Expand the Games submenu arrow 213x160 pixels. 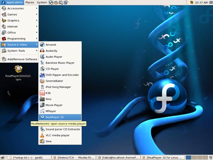pyautogui.click(x=37, y=14)
